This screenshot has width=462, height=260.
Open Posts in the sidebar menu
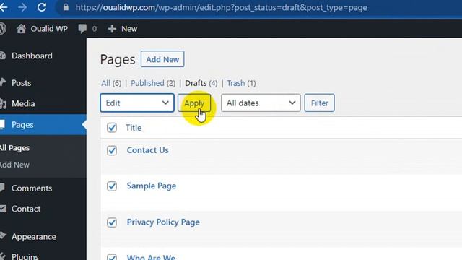point(21,83)
